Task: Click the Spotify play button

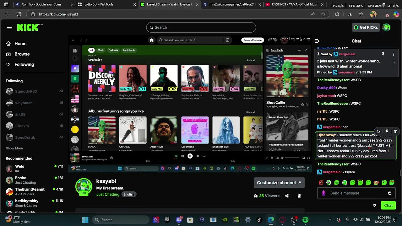Action: point(190,156)
